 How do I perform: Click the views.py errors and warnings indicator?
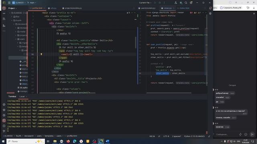click(196, 12)
